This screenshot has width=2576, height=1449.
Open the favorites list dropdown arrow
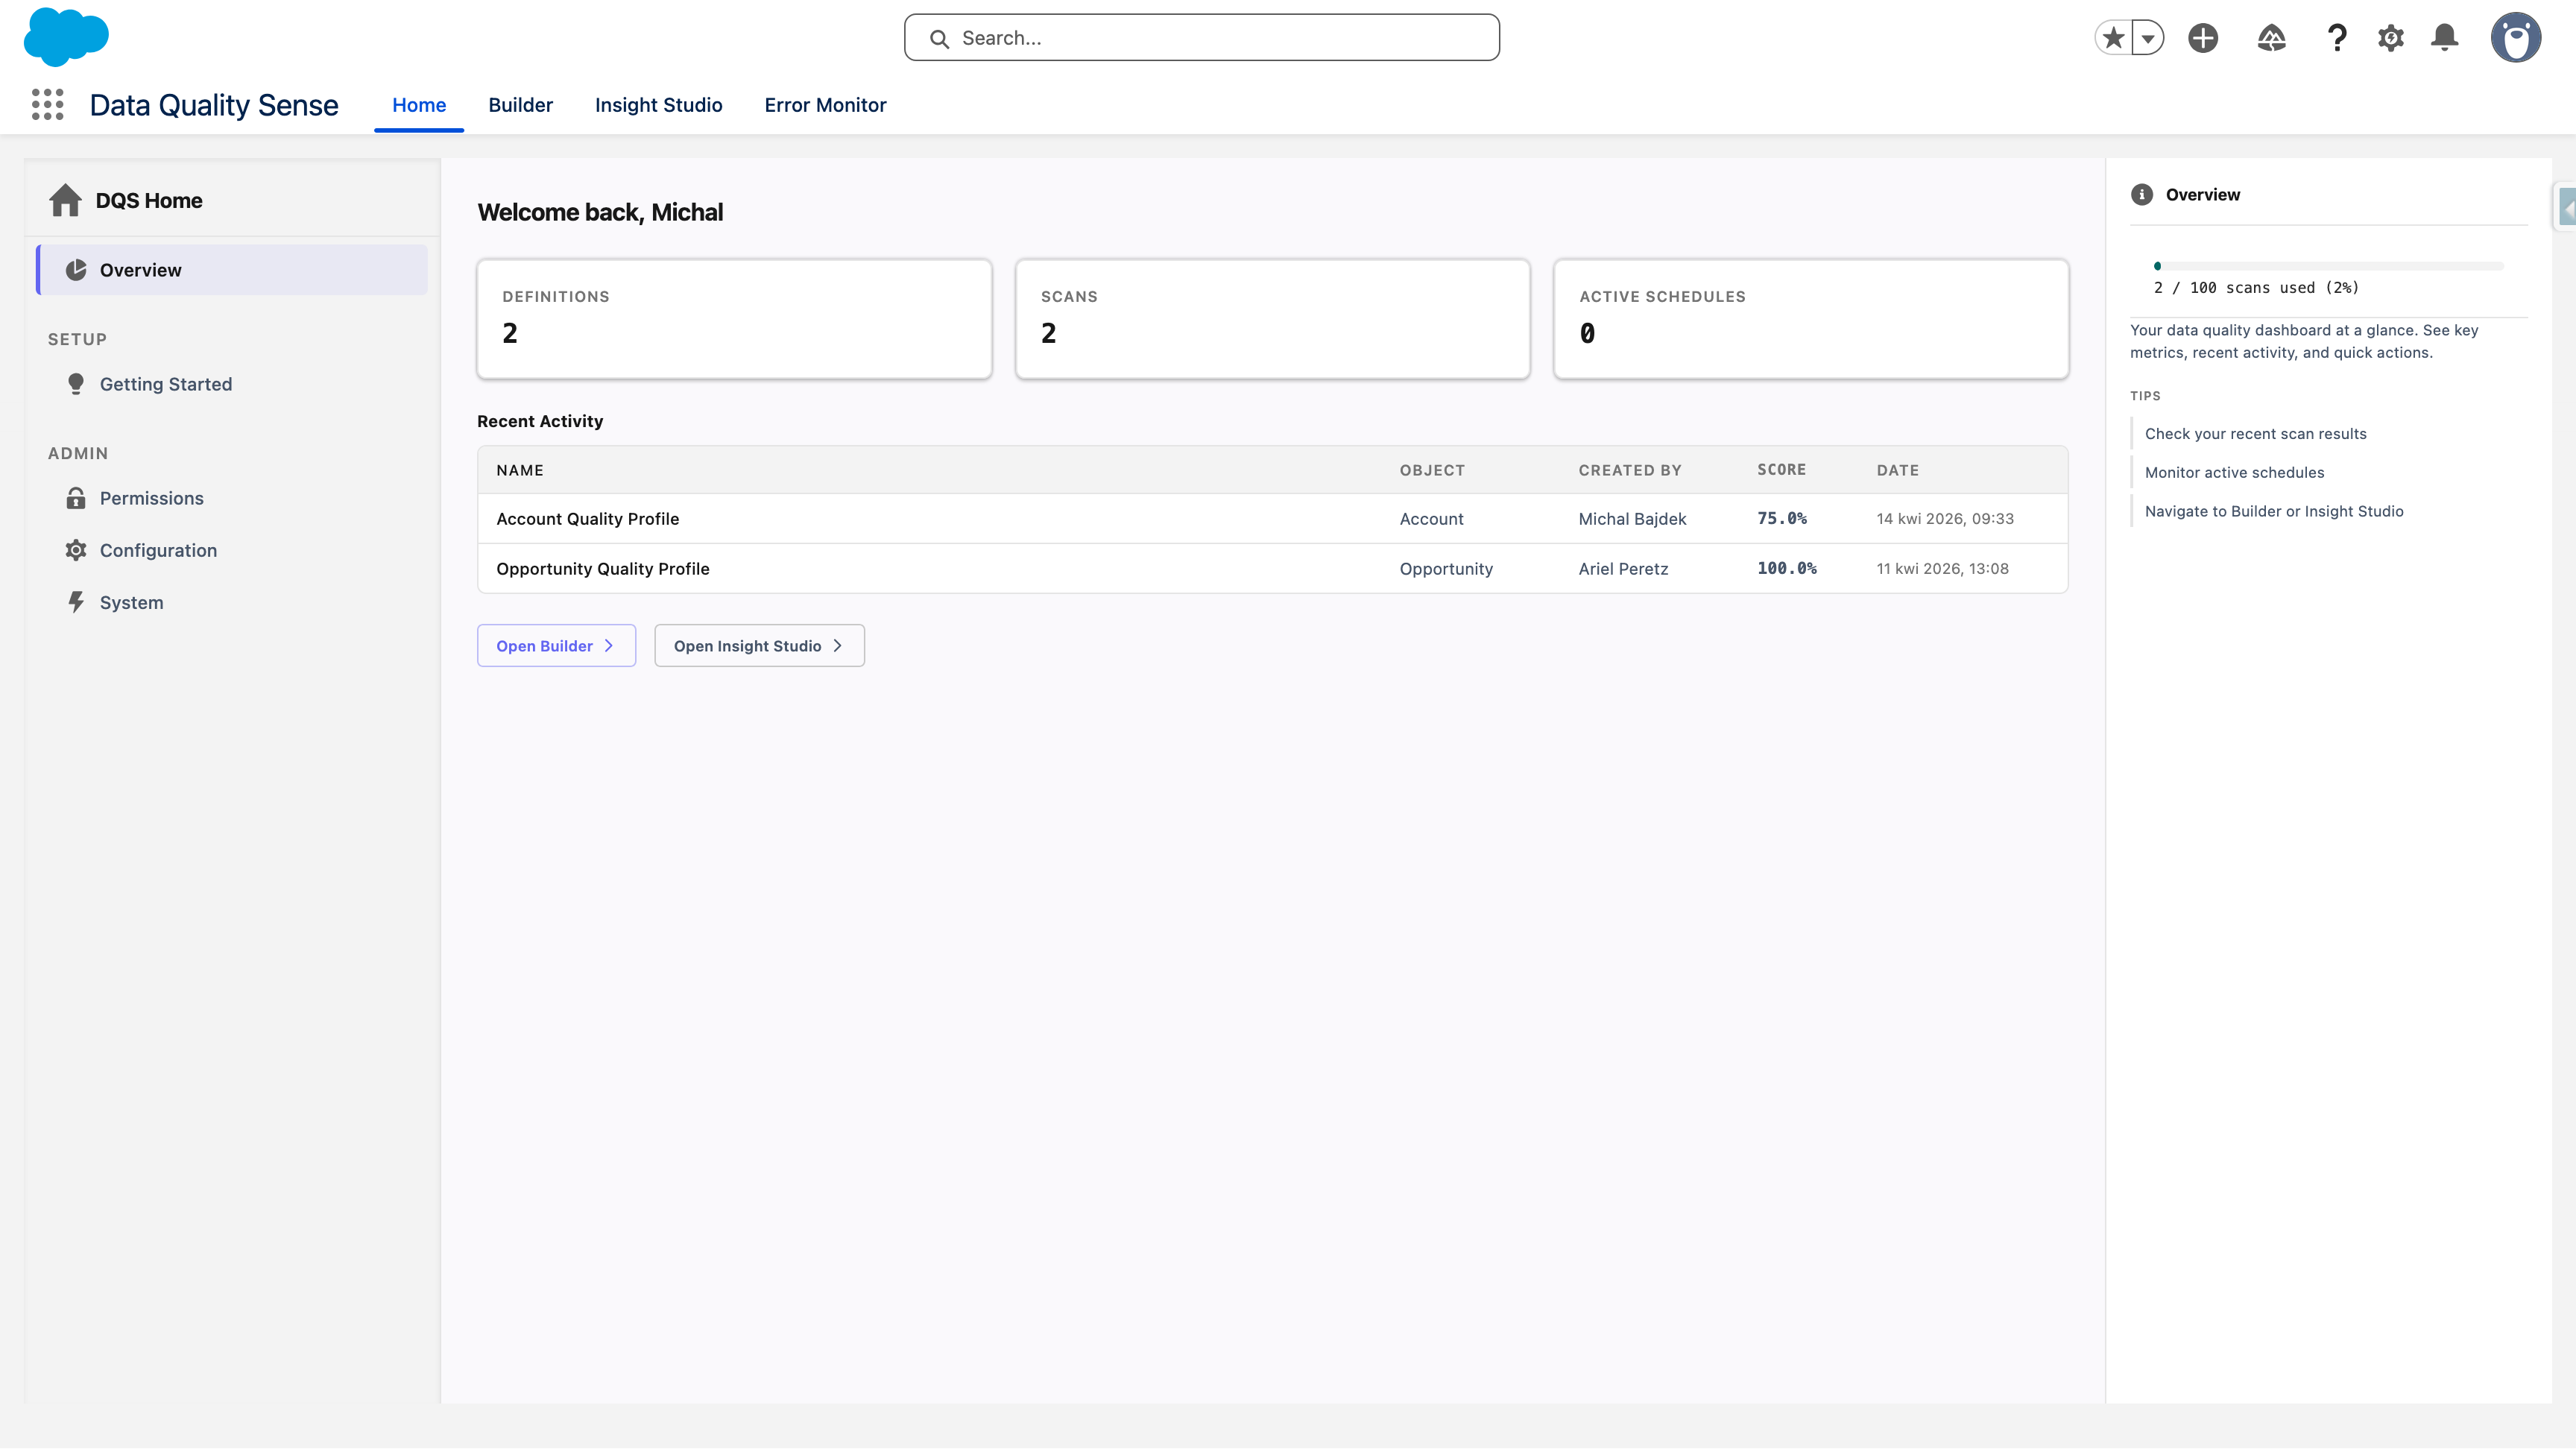(x=2147, y=38)
